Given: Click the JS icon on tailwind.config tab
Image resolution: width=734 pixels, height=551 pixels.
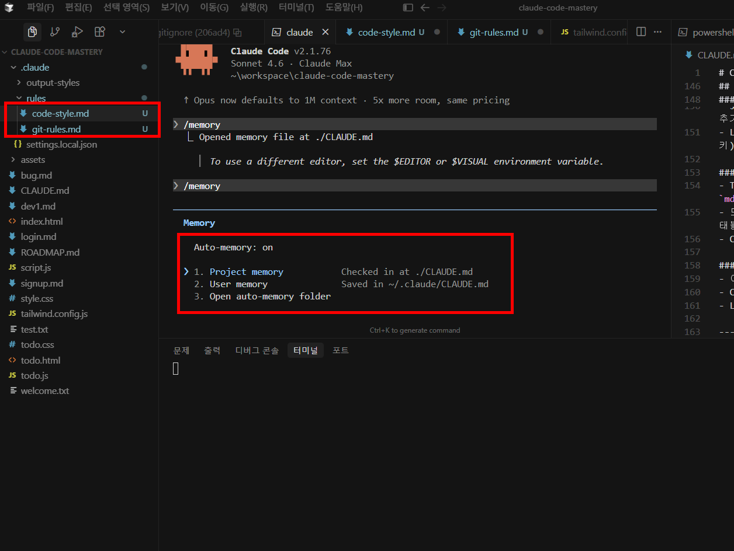Looking at the screenshot, I should pos(565,33).
